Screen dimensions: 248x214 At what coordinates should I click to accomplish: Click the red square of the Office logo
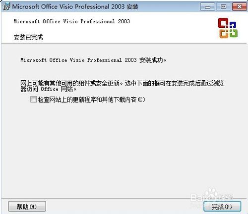click(223, 23)
